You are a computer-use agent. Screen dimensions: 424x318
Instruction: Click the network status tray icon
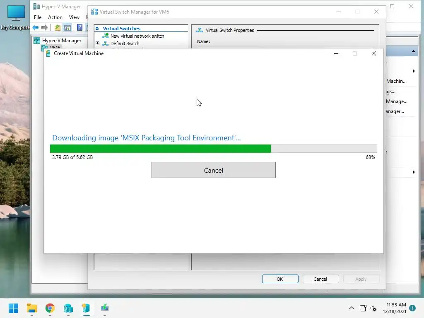363,308
